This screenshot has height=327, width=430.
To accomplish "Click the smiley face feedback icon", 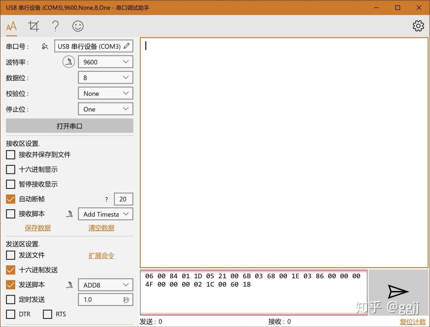I will 78,26.
